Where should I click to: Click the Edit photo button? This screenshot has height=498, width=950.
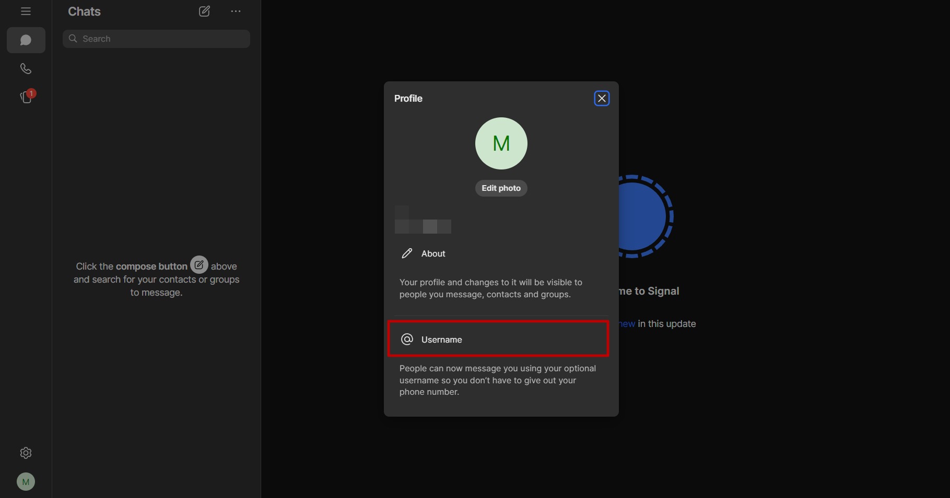coord(500,188)
